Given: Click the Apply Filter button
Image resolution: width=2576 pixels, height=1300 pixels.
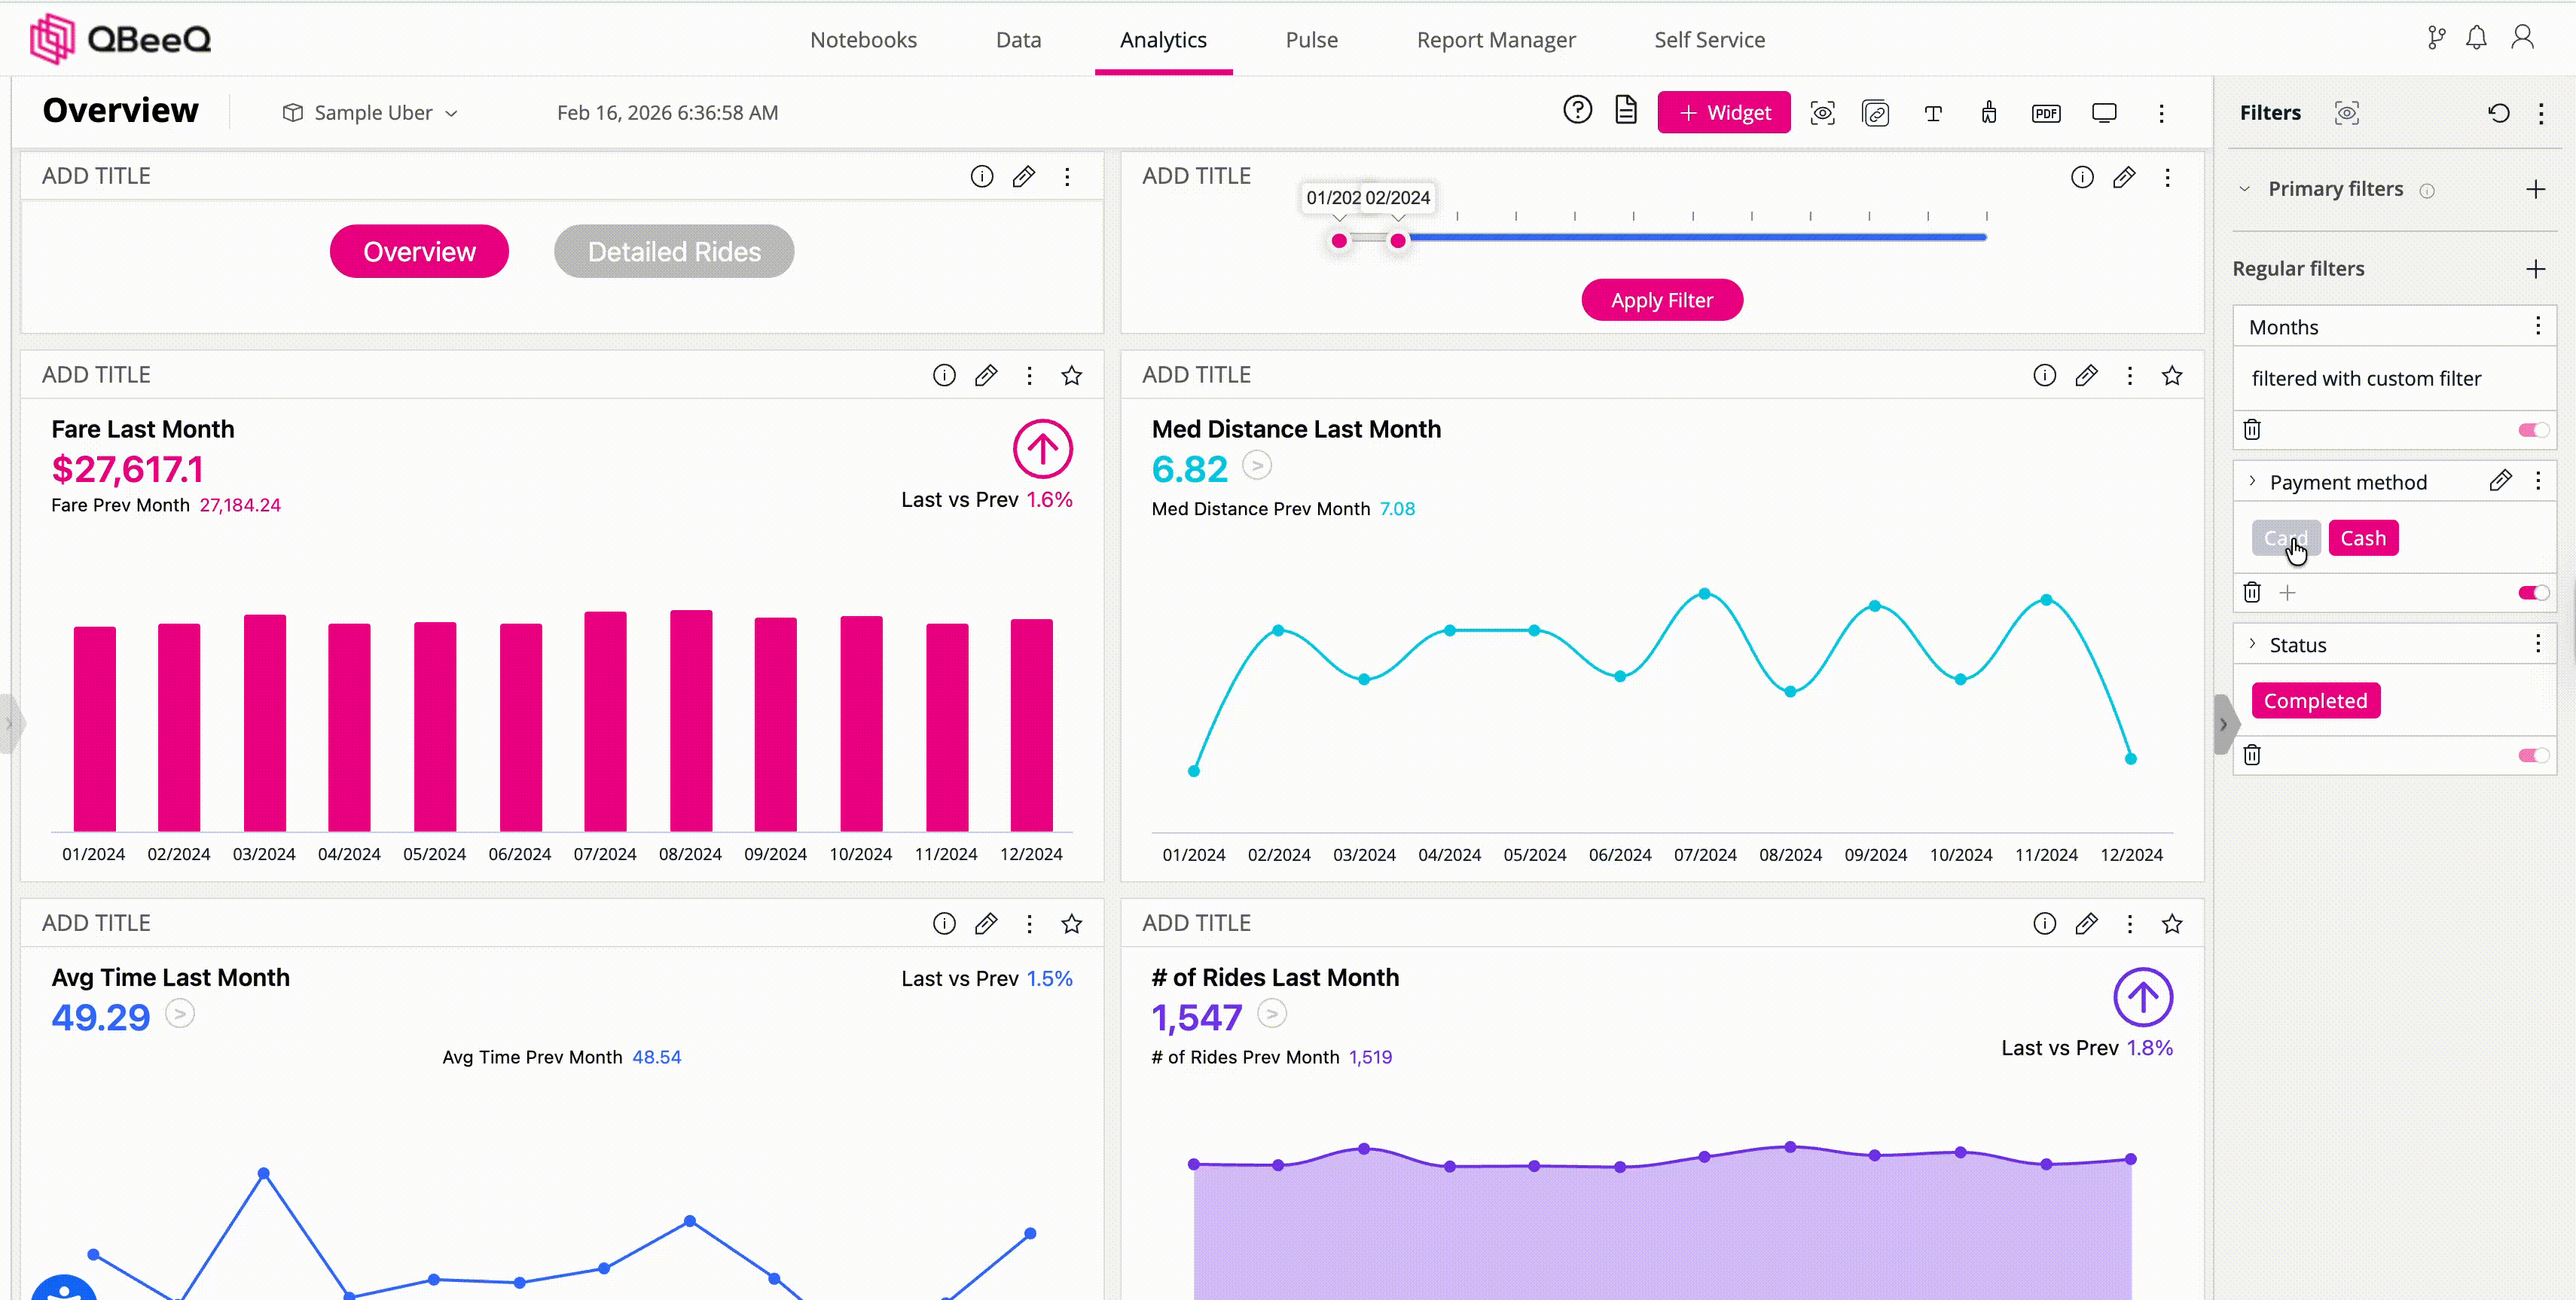Looking at the screenshot, I should [1661, 300].
